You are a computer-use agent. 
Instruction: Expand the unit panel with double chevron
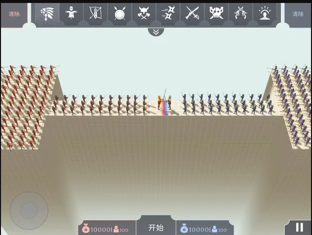pyautogui.click(x=156, y=32)
